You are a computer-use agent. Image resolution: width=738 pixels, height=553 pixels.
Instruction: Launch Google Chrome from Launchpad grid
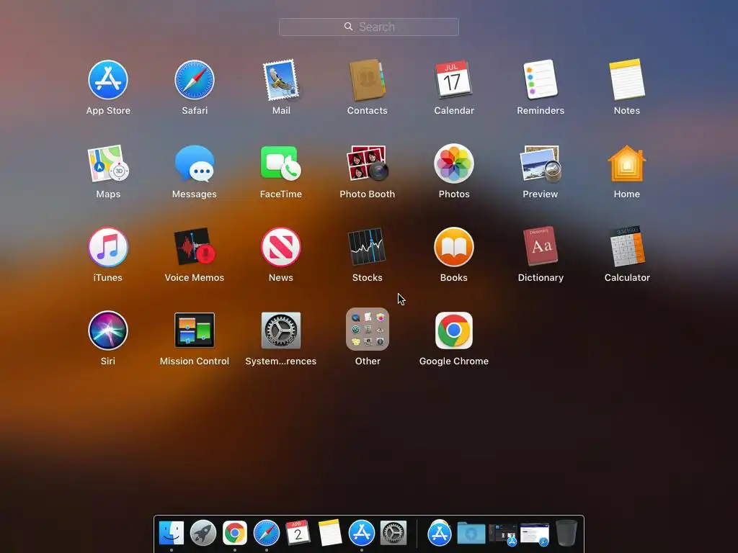click(x=454, y=331)
